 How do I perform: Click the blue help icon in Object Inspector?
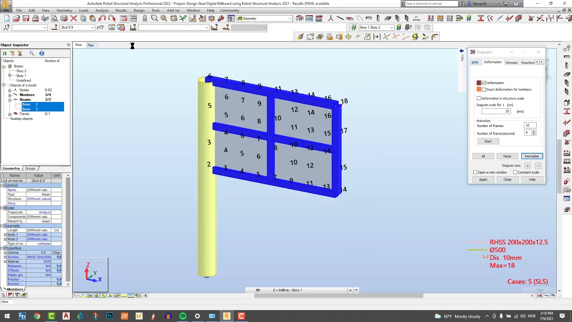[x=42, y=53]
